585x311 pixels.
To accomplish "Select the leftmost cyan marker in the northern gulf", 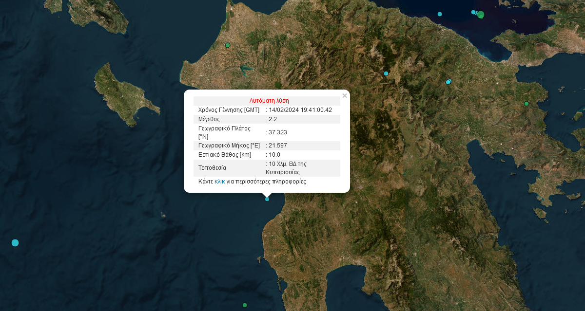I will (440, 14).
